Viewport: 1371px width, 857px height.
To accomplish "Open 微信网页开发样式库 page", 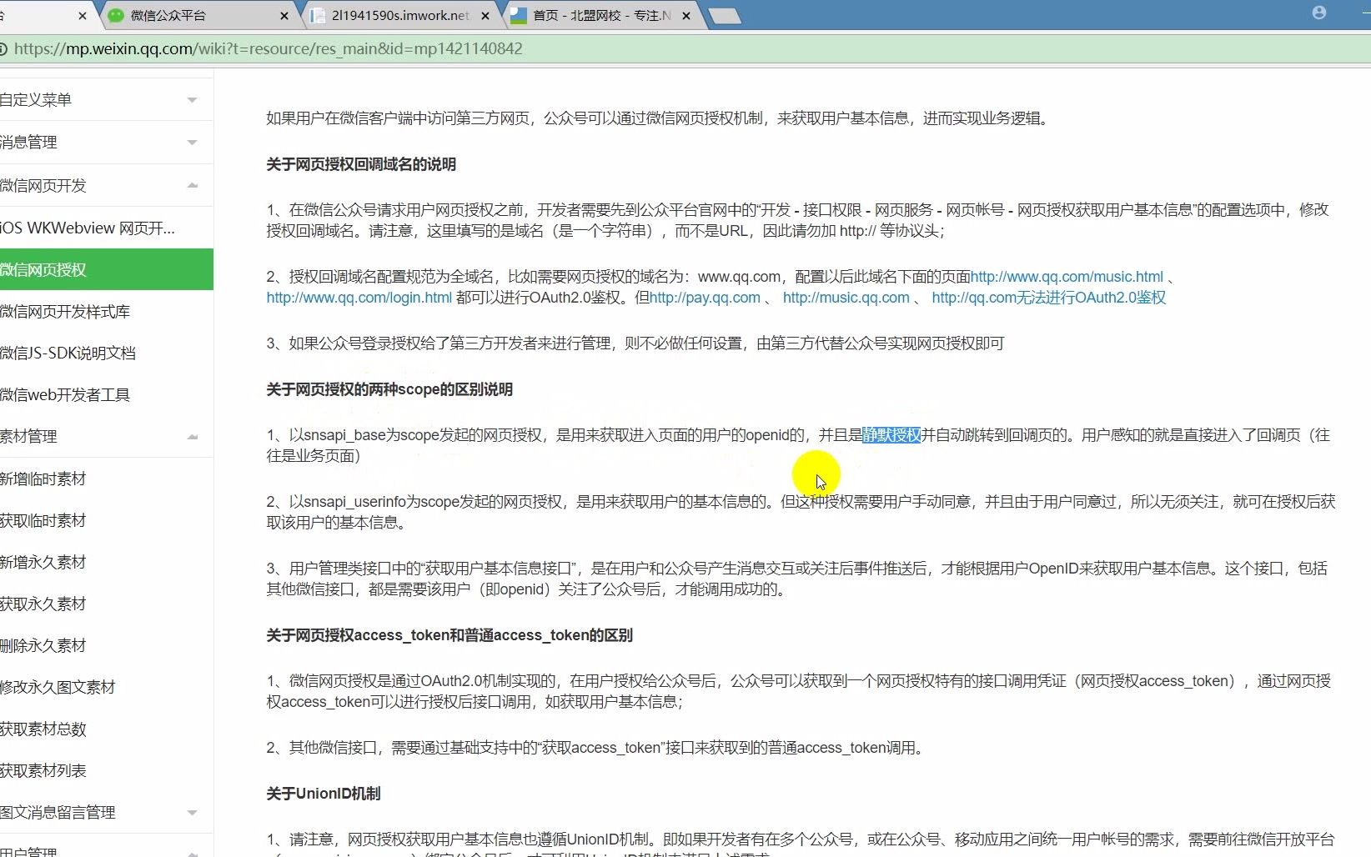I will [65, 312].
